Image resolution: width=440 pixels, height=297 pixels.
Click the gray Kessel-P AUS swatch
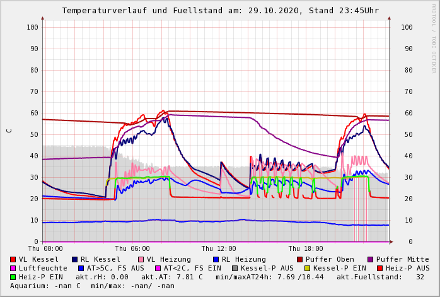234,268
